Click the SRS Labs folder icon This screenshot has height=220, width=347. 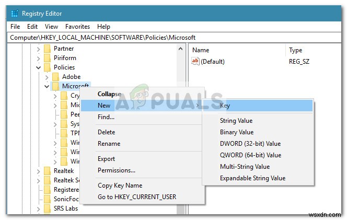tap(48, 209)
